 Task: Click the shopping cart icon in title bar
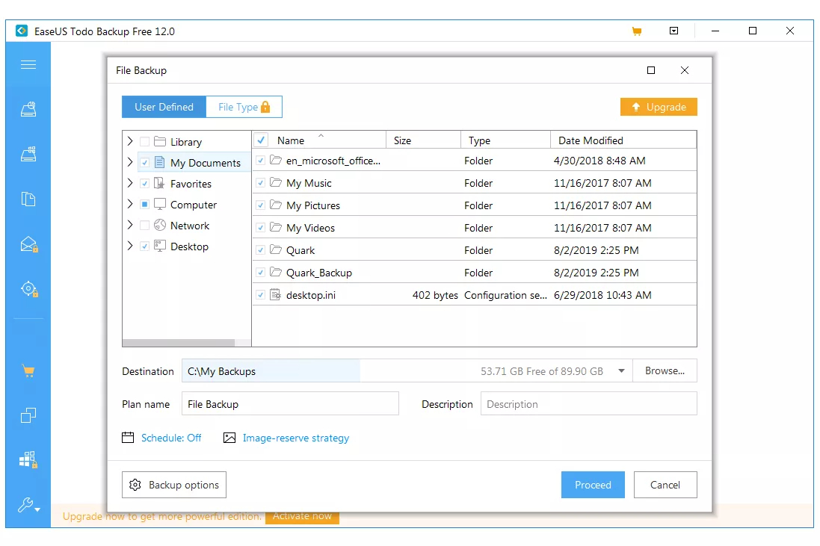pos(636,31)
